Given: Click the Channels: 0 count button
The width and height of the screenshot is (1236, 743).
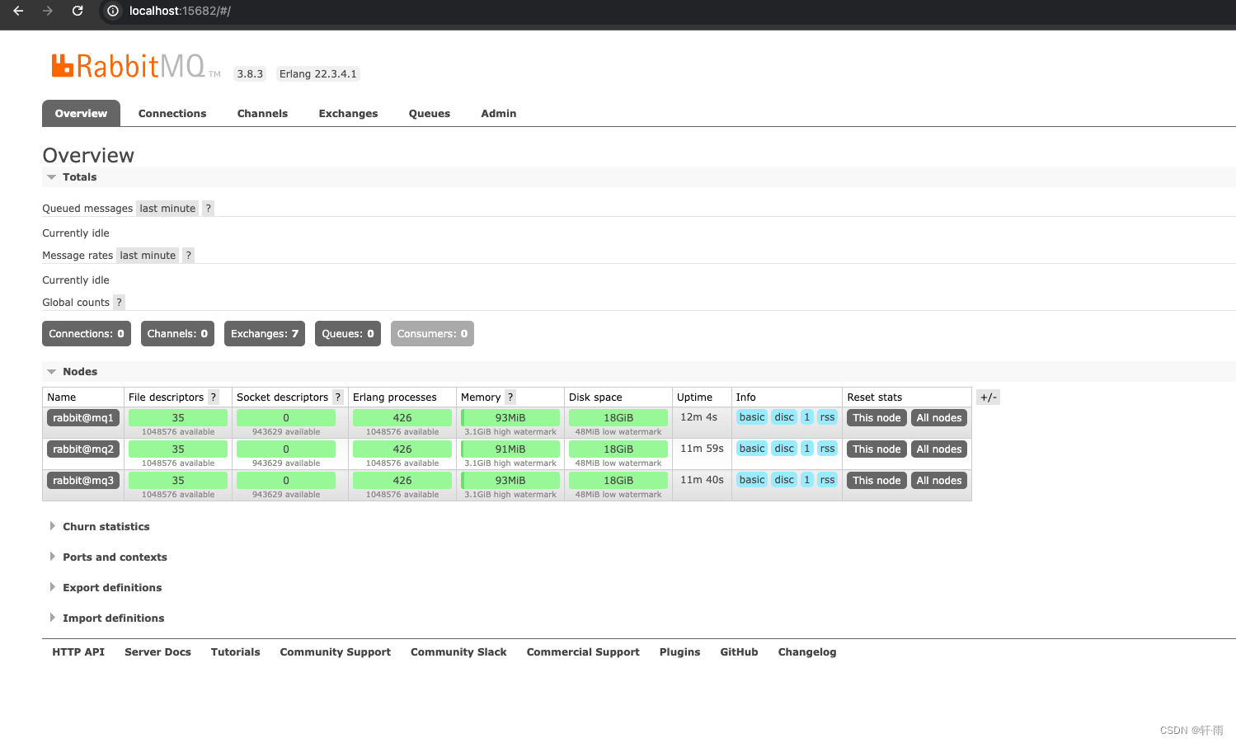Looking at the screenshot, I should point(177,334).
